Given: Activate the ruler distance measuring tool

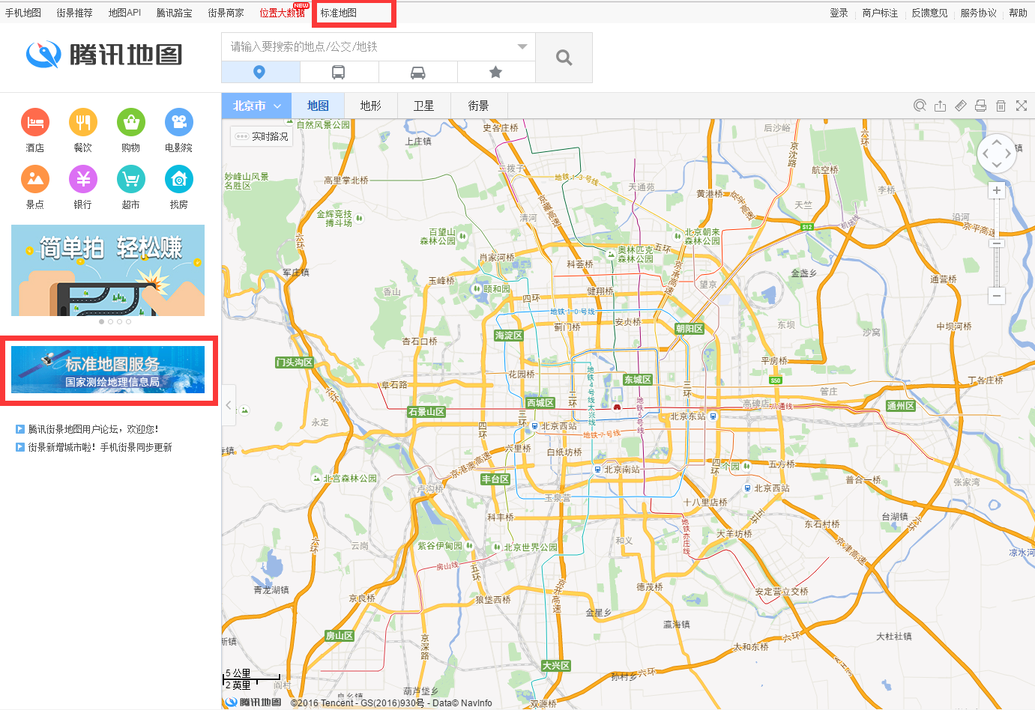Looking at the screenshot, I should tap(960, 106).
